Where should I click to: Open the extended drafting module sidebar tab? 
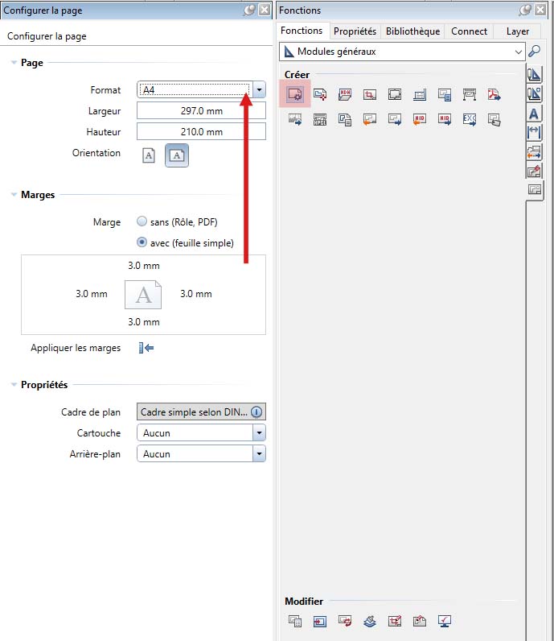point(534,93)
